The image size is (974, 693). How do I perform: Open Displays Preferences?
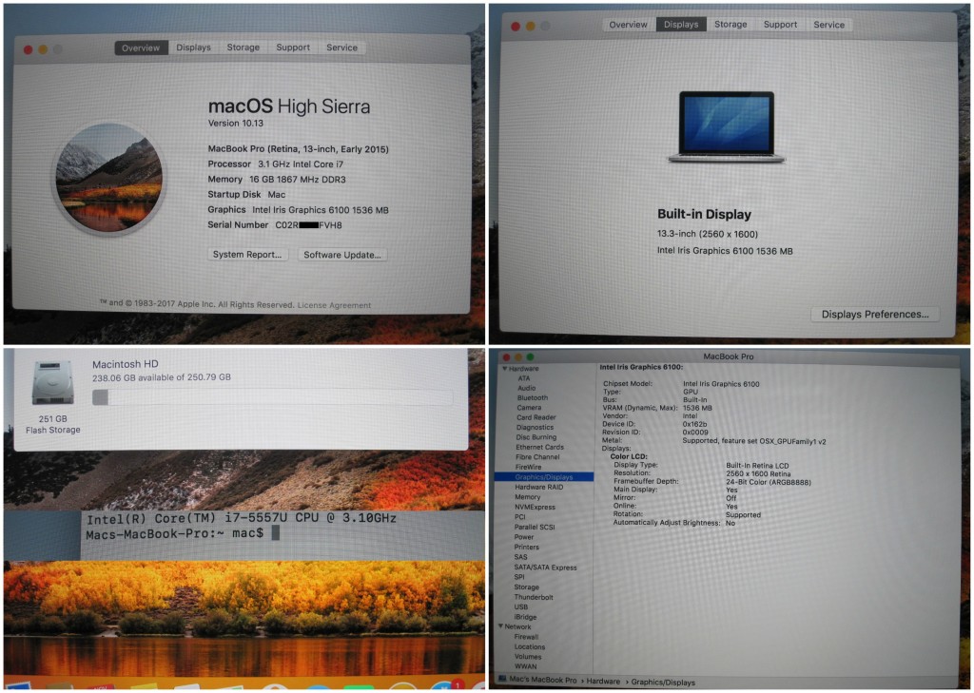click(x=875, y=315)
